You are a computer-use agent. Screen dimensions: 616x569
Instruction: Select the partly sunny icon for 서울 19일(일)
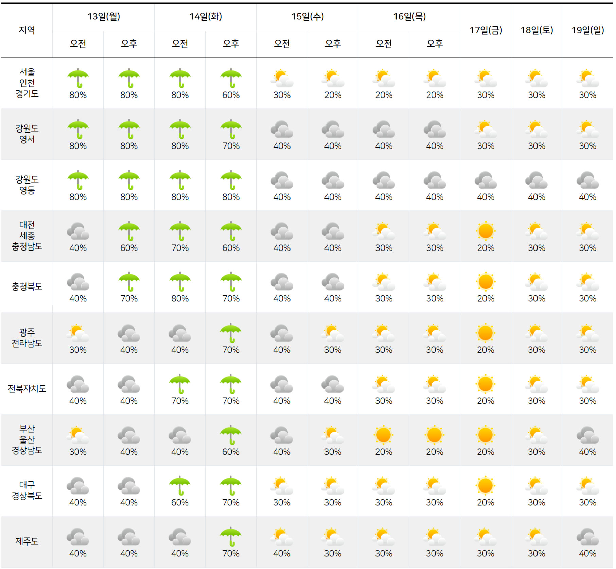click(x=587, y=78)
